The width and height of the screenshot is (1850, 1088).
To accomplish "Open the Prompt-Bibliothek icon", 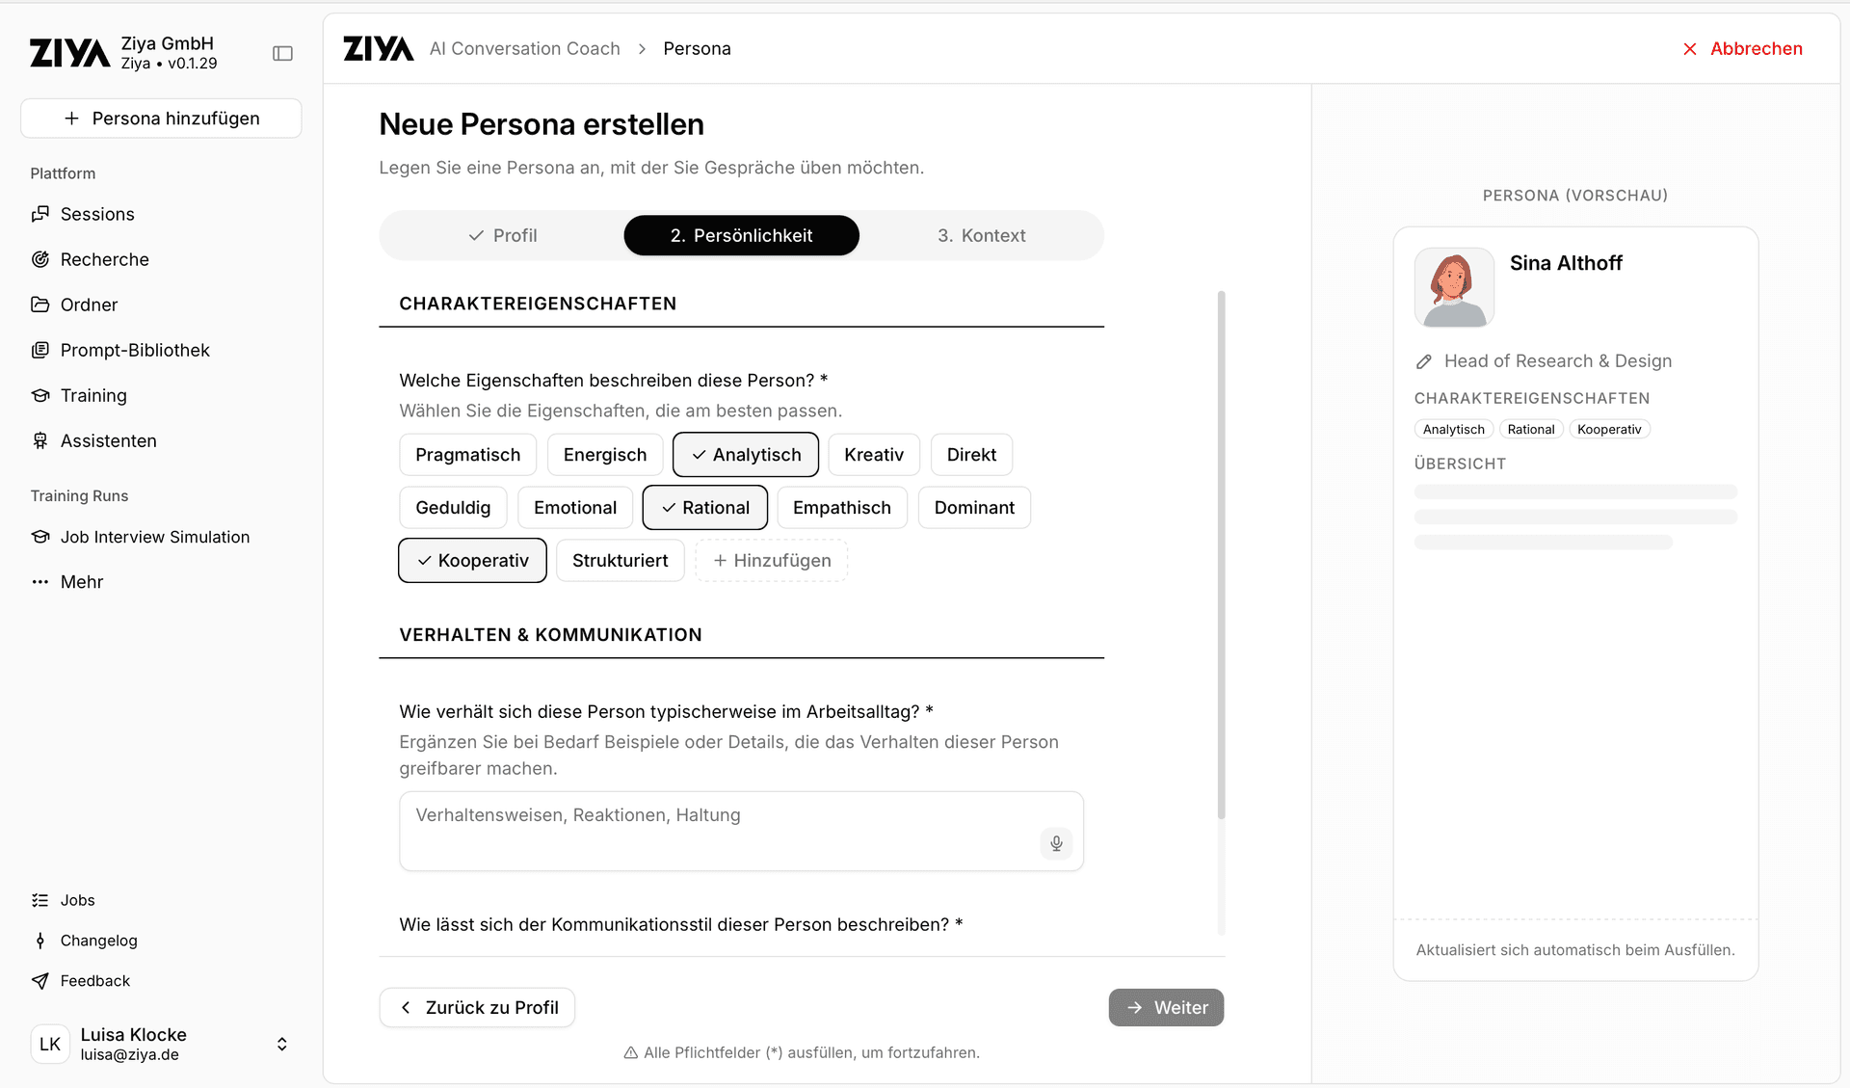I will (x=40, y=350).
